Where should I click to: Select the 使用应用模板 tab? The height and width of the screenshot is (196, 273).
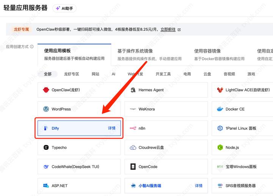74,55
